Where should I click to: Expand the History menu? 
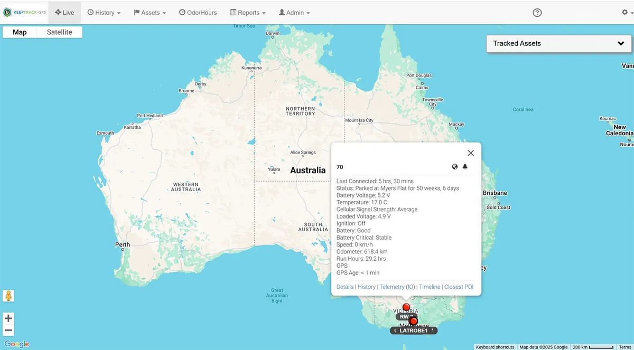pos(104,12)
